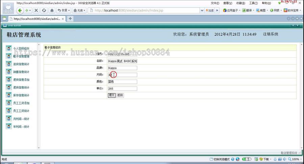Click the icon beside 月利润--统计

tap(8, 118)
